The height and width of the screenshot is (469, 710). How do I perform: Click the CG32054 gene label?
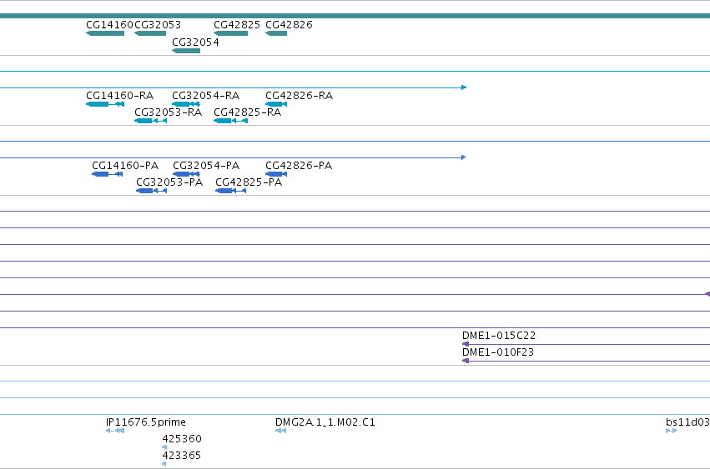(195, 42)
